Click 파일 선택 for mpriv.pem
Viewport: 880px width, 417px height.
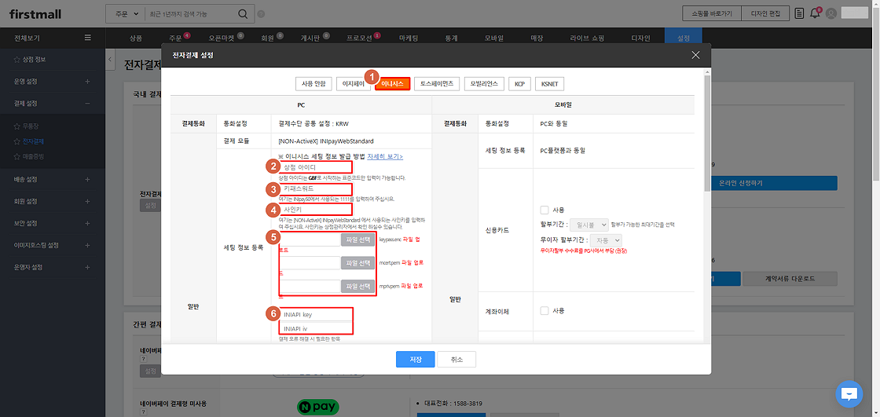357,286
